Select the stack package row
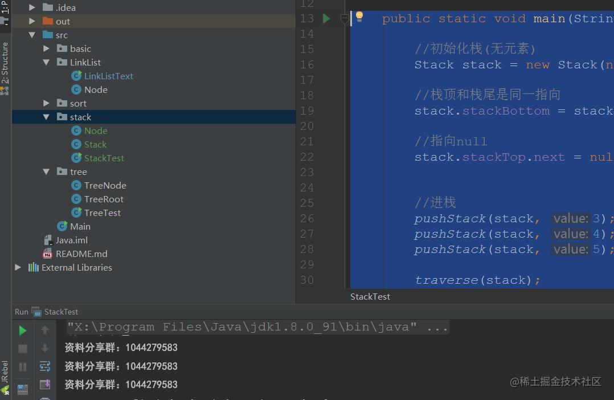The height and width of the screenshot is (400, 614). coord(154,117)
